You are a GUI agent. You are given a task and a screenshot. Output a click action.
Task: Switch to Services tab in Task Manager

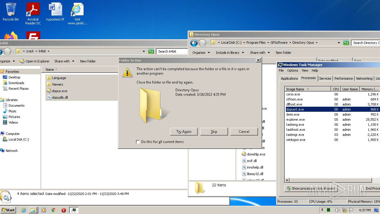(325, 78)
